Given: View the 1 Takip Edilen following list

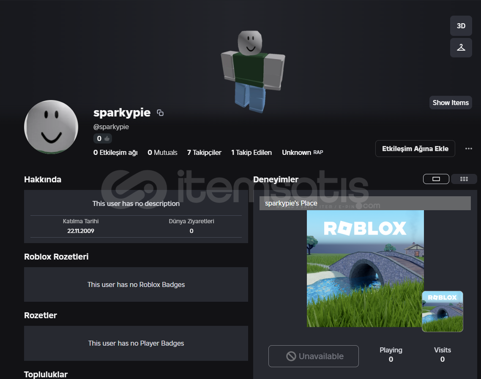Looking at the screenshot, I should tap(251, 153).
